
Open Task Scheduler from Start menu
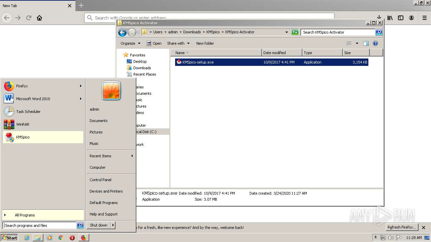[43, 112]
